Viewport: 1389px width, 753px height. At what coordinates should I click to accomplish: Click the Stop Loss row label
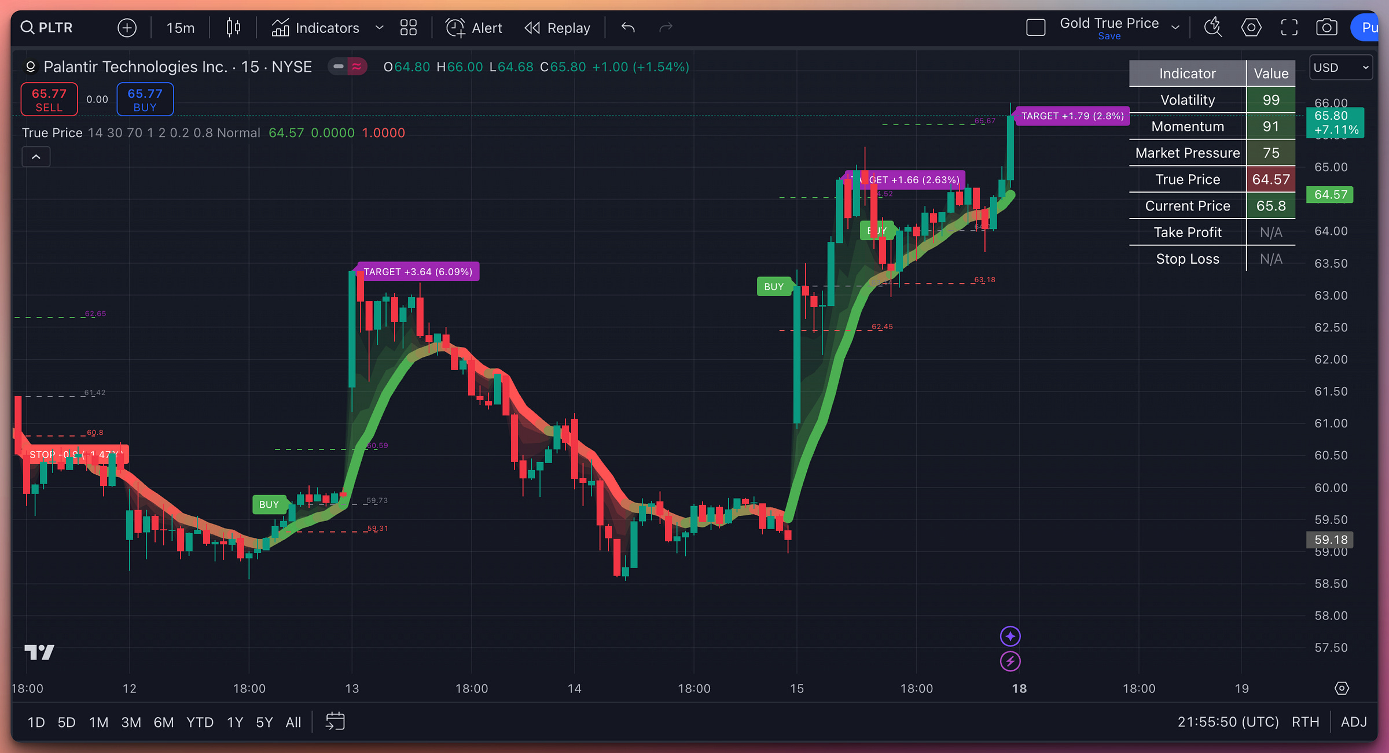click(x=1187, y=259)
